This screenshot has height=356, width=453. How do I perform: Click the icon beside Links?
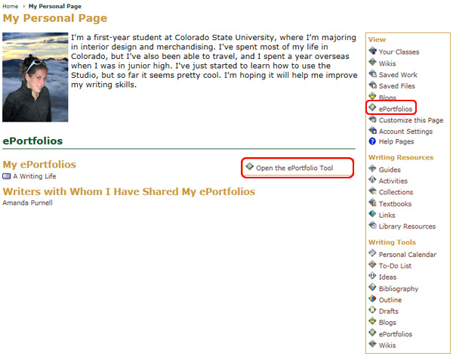pyautogui.click(x=373, y=214)
